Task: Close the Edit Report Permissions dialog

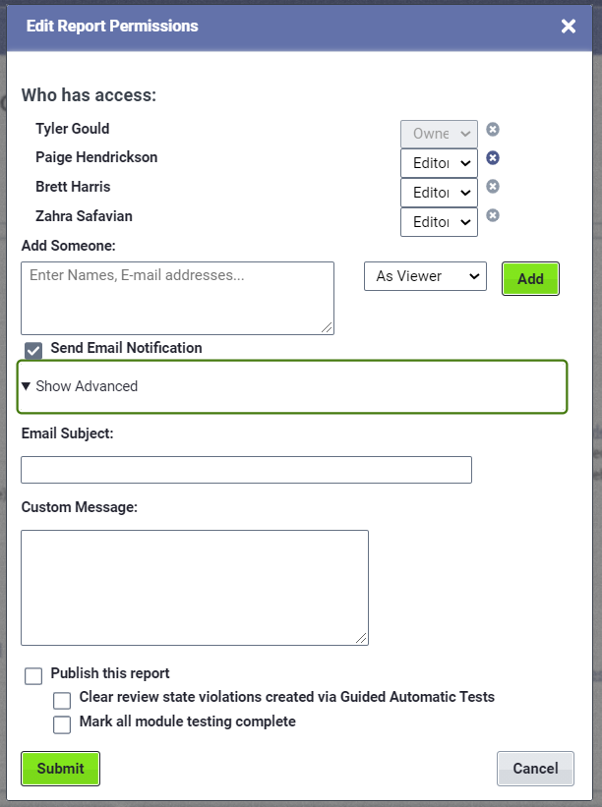Action: coord(569,27)
